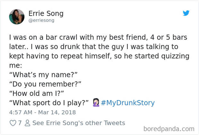Open the #MyDrunkStory hashtag
Screen dimensions: 199x135
pyautogui.click(x=128, y=103)
